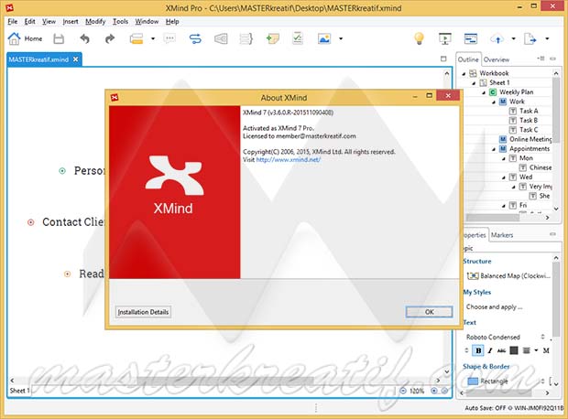Select Online Meeting in the outline
The height and width of the screenshot is (419, 568).
click(x=530, y=139)
